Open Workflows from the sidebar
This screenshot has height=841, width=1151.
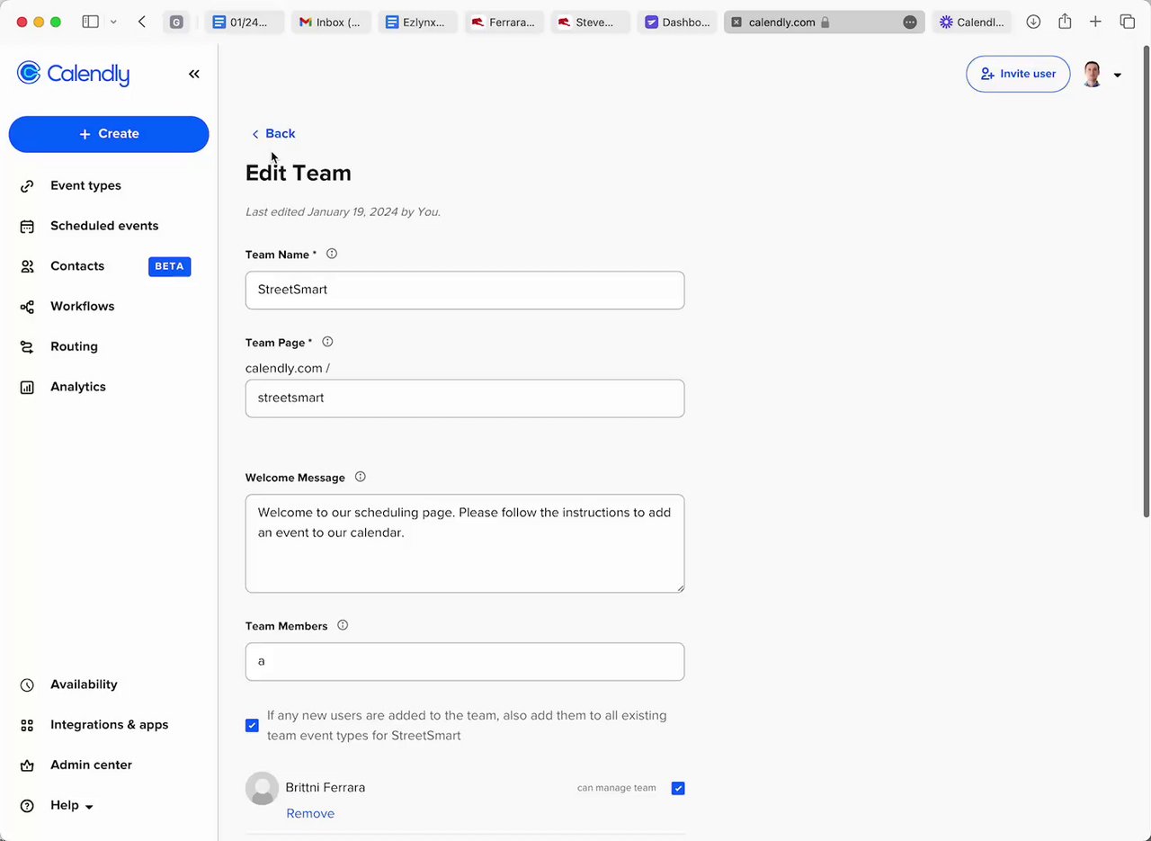[x=83, y=307]
